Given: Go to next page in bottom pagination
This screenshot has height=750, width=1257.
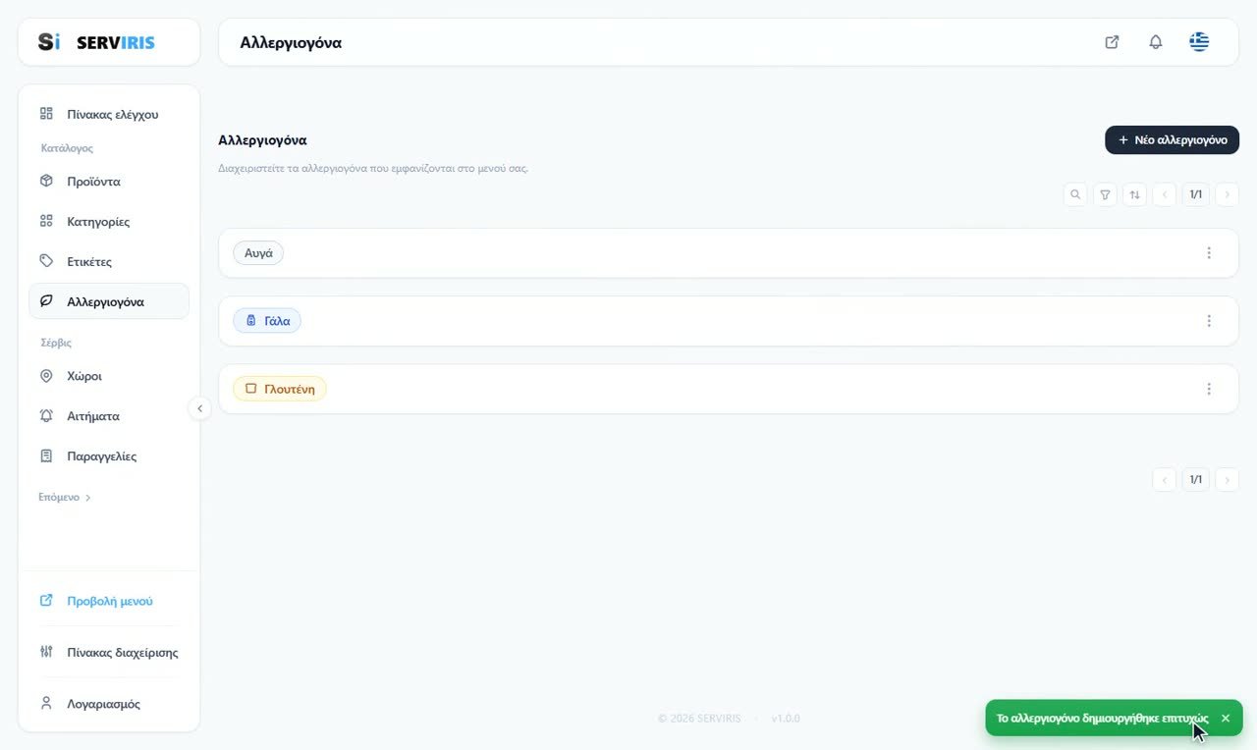Looking at the screenshot, I should point(1227,480).
